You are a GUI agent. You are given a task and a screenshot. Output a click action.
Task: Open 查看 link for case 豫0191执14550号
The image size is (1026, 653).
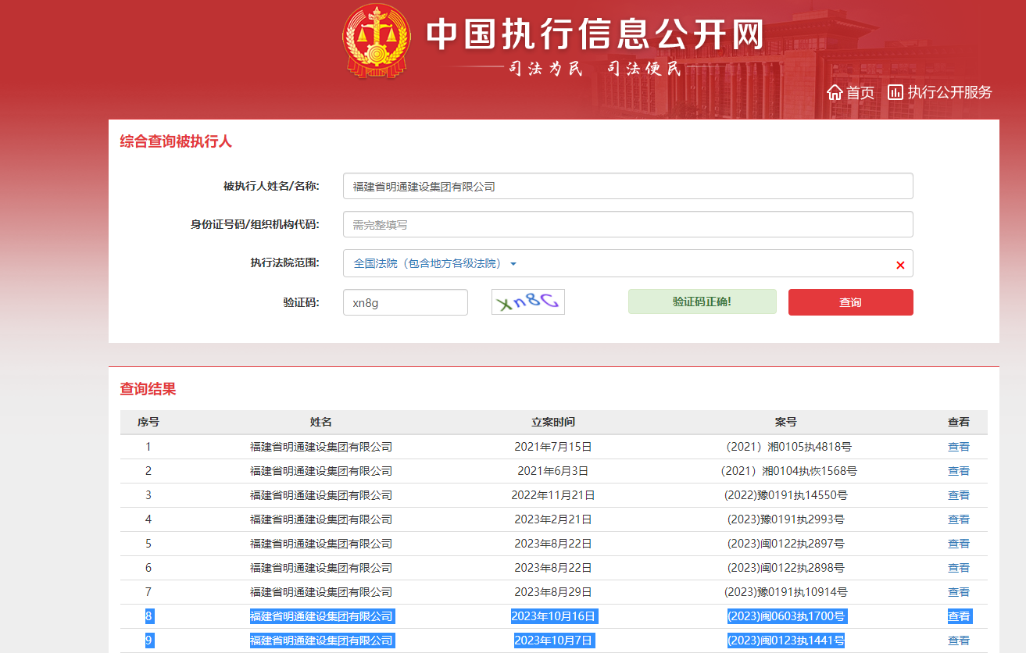pos(958,495)
